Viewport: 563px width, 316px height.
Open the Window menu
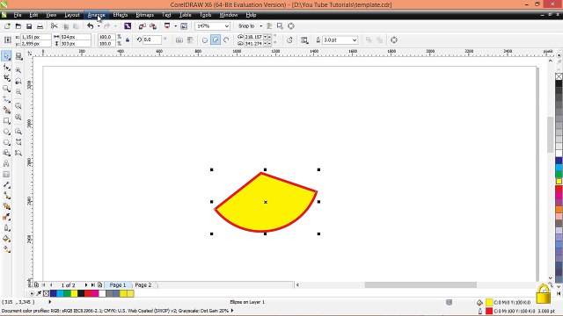229,15
